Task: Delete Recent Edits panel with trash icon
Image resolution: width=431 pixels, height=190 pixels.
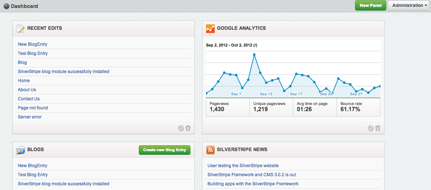Action: click(x=188, y=128)
